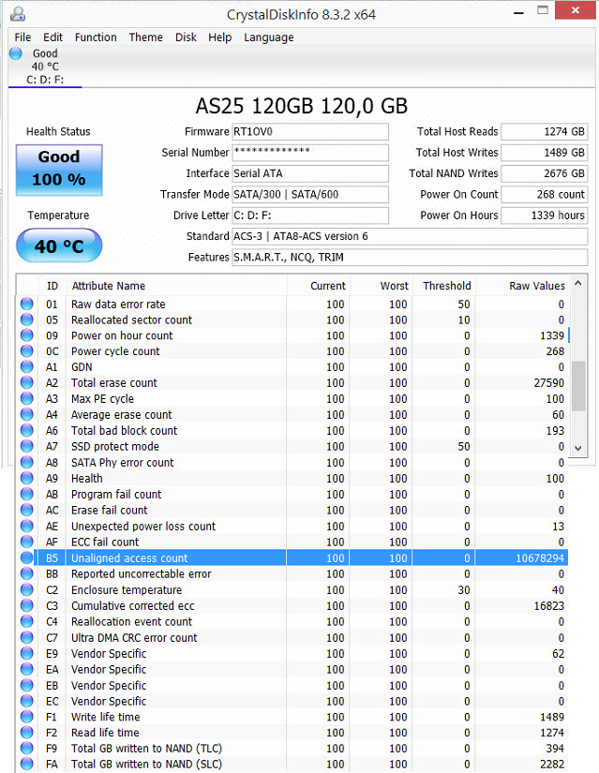
Task: Open the Theme menu
Action: pyautogui.click(x=145, y=37)
